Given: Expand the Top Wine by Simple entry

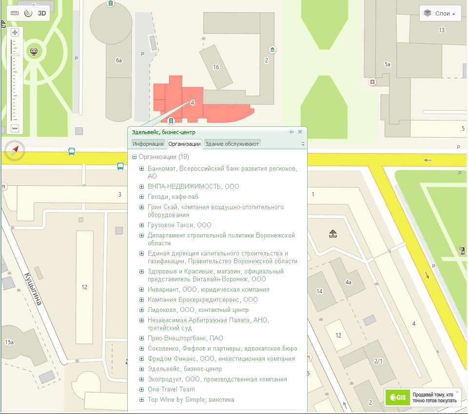Looking at the screenshot, I should [142, 399].
